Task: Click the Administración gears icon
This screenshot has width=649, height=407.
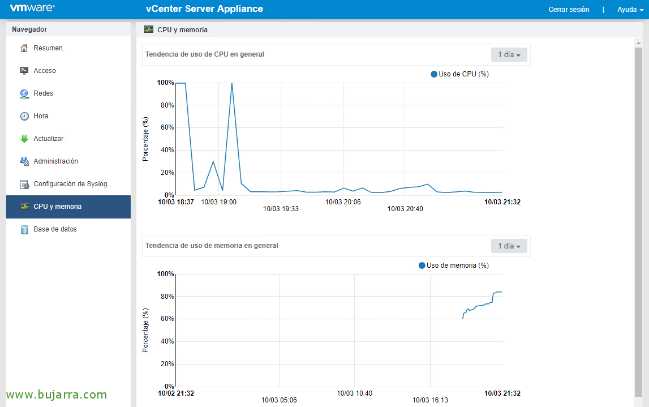Action: [24, 161]
